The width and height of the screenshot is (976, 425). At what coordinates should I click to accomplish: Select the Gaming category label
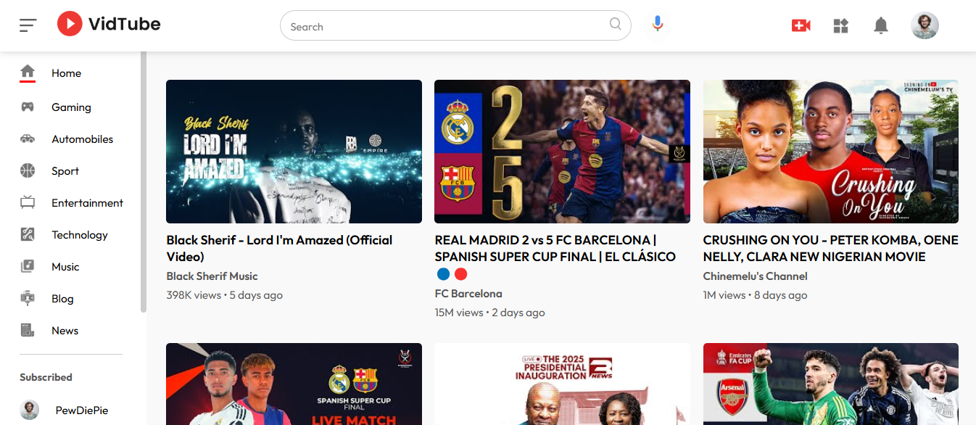point(71,107)
